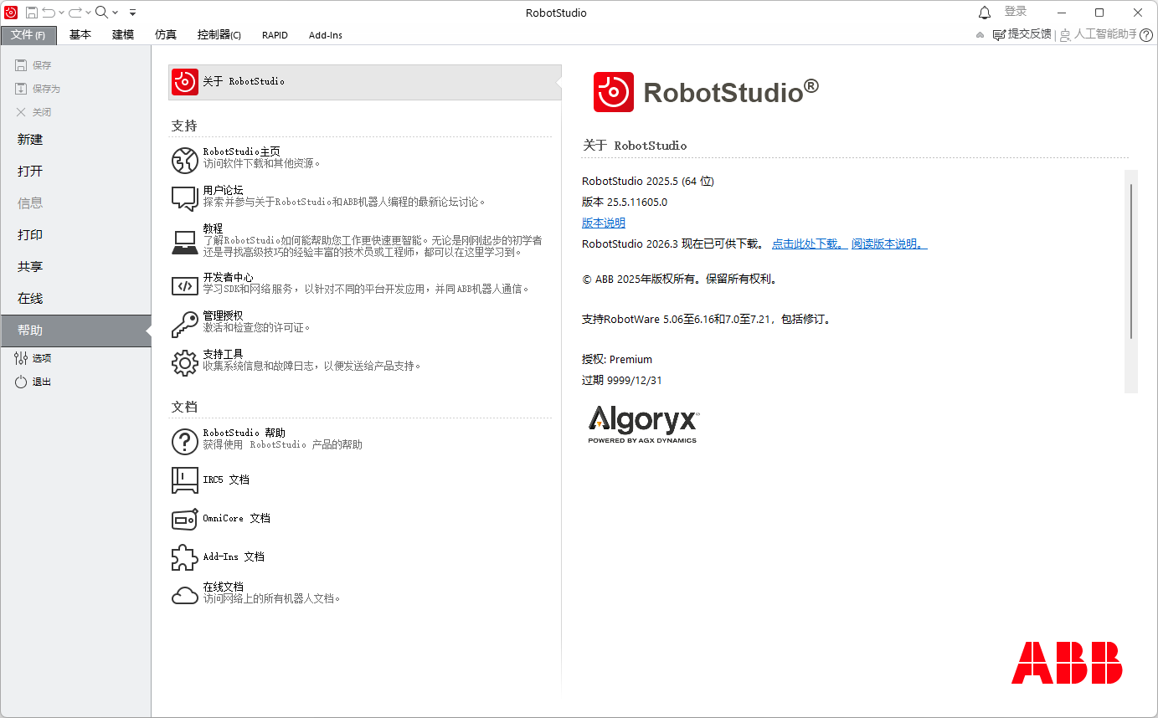
Task: Click the 开发者中心 title text
Action: point(228,277)
